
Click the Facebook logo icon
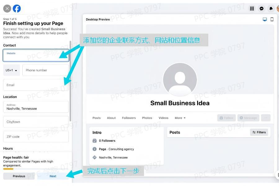[x=17, y=9]
